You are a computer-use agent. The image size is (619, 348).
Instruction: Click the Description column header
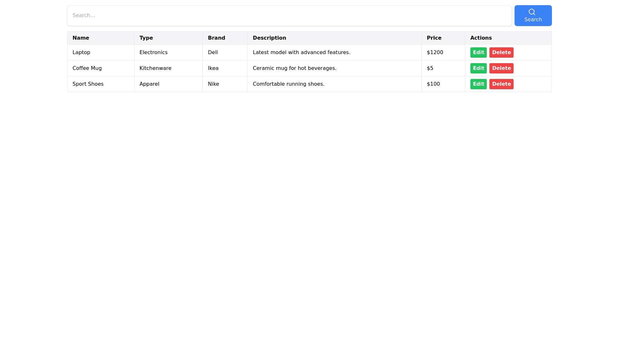pos(269,38)
